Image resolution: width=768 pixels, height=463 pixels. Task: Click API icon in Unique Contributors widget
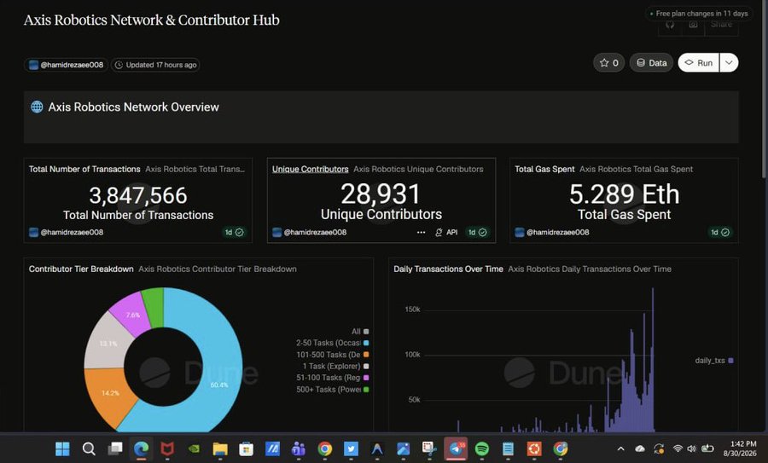click(446, 232)
